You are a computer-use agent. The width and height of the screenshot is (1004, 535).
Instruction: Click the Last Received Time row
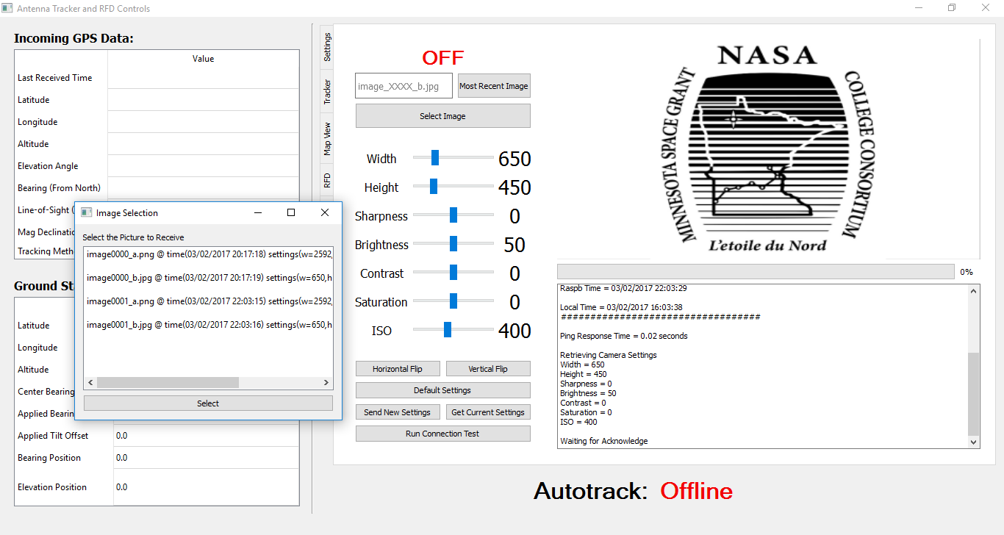tap(157, 78)
